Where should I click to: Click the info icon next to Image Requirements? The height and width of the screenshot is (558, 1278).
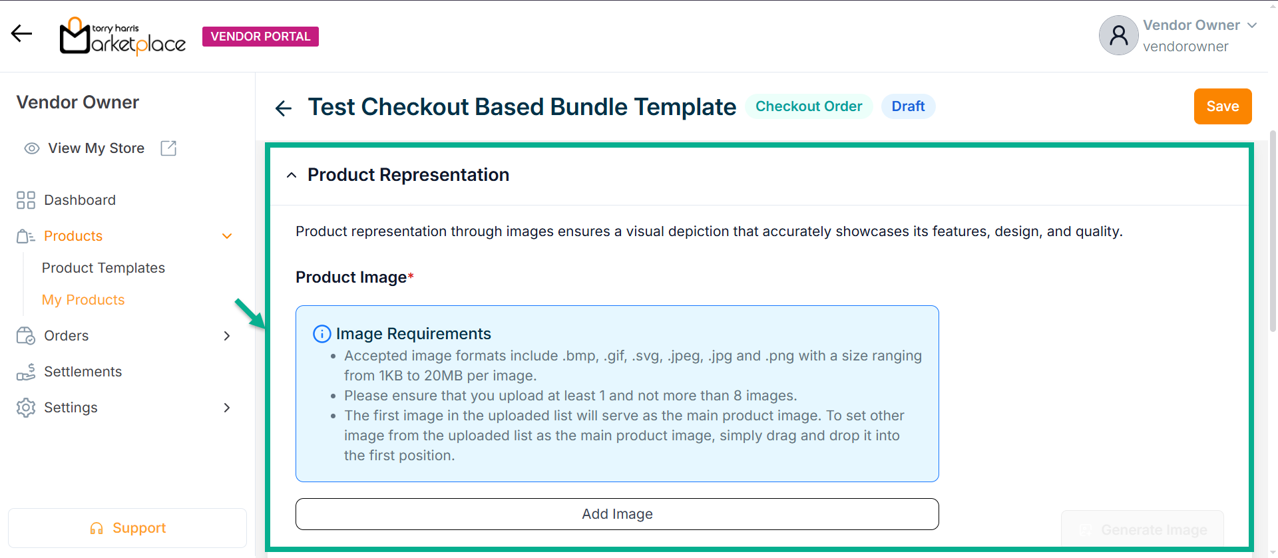point(321,334)
